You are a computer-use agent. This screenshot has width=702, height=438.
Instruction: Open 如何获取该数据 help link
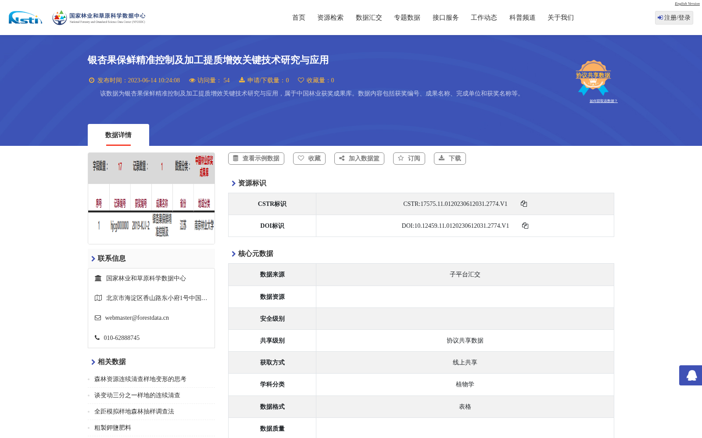coord(603,101)
